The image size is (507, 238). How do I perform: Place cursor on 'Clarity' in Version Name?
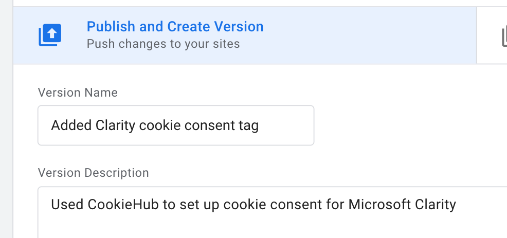(x=115, y=125)
